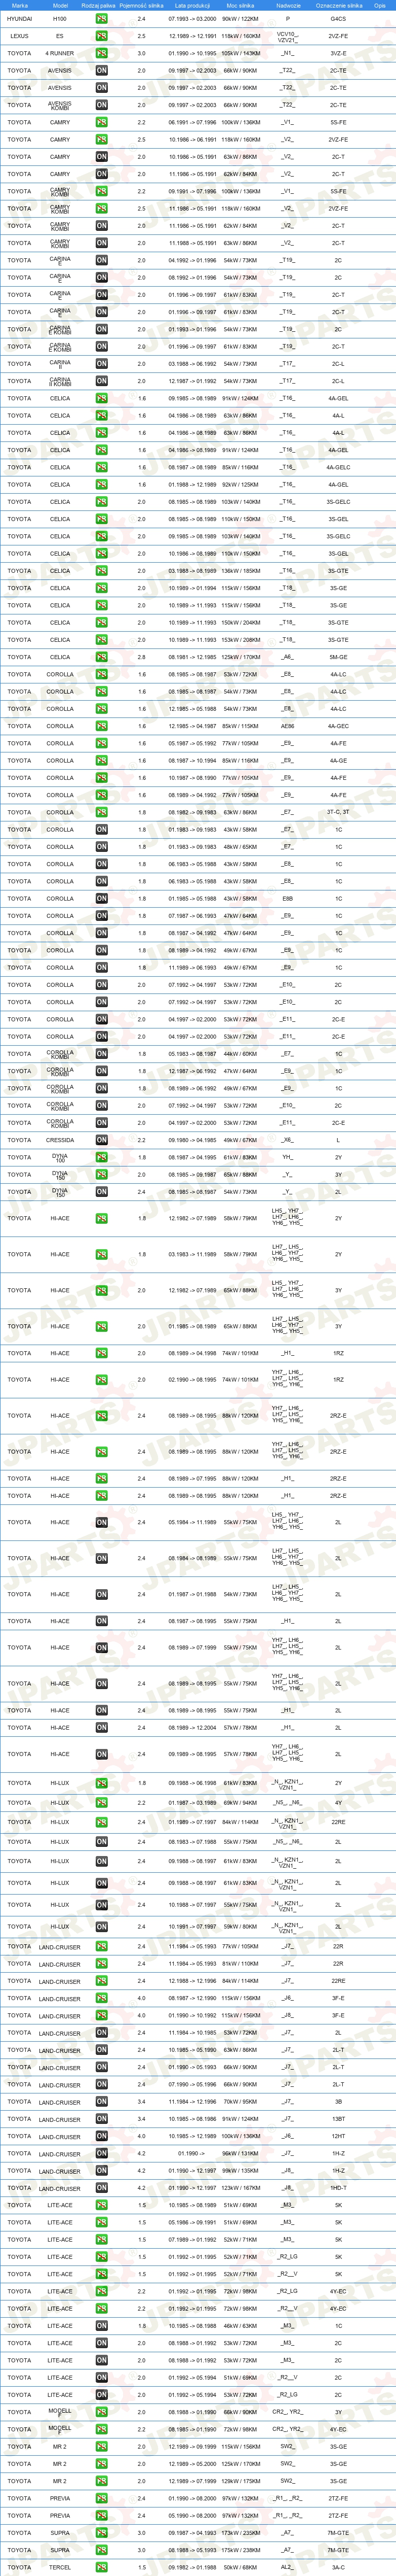396x2576 pixels.
Task: Select the TERCEL model cell
Action: pos(60,2567)
